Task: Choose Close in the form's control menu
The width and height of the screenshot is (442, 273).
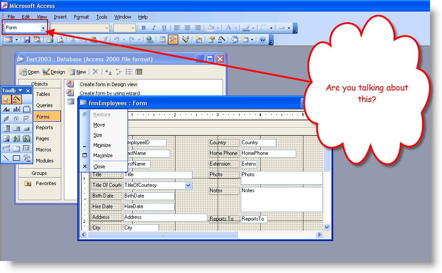Action: pos(103,166)
